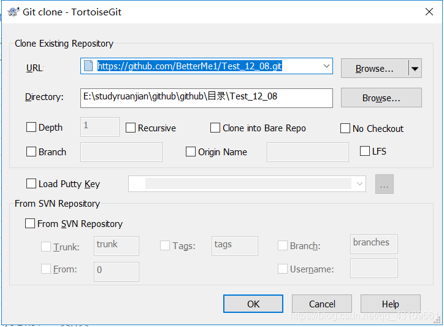The image size is (444, 327).
Task: Click the Branch name input field
Action: click(121, 152)
